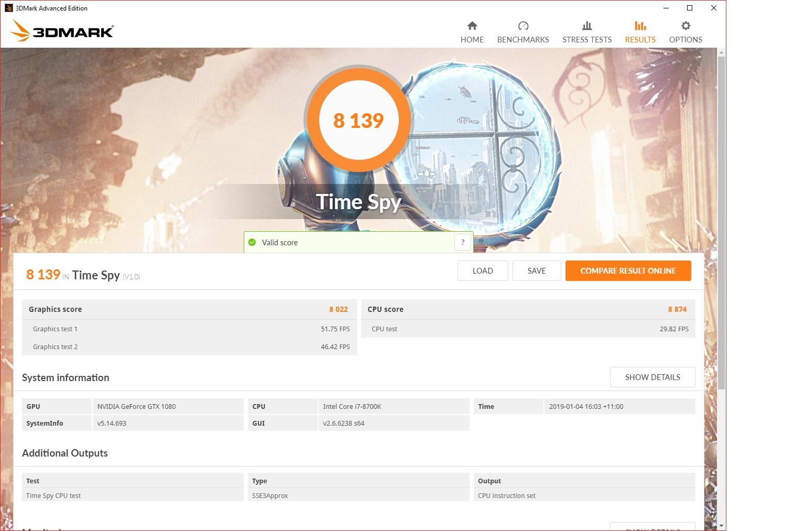
Task: Click the SAVE button
Action: (x=537, y=271)
